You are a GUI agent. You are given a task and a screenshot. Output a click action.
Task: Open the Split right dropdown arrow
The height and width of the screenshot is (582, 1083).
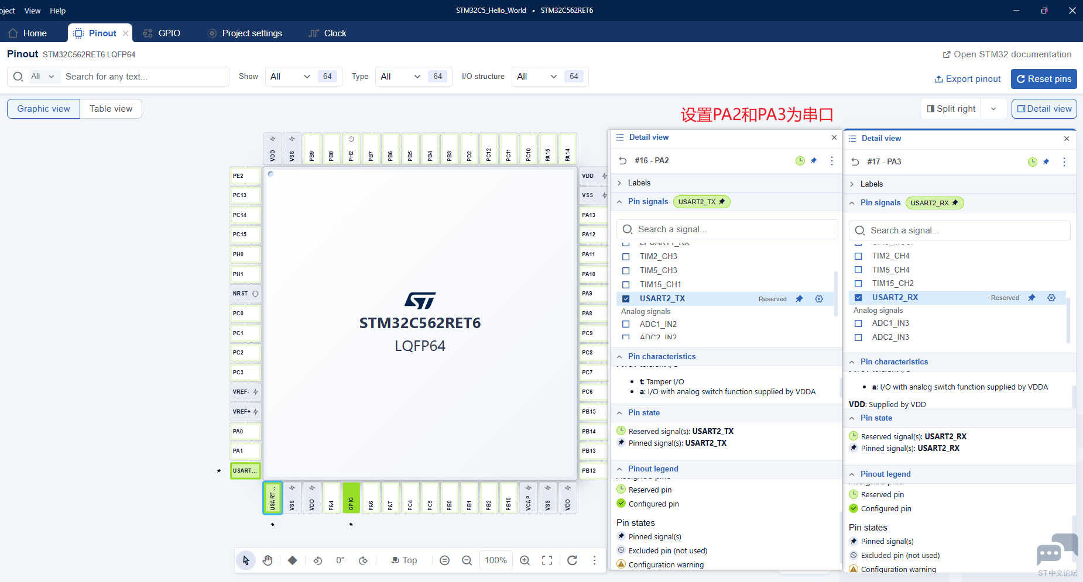[993, 109]
